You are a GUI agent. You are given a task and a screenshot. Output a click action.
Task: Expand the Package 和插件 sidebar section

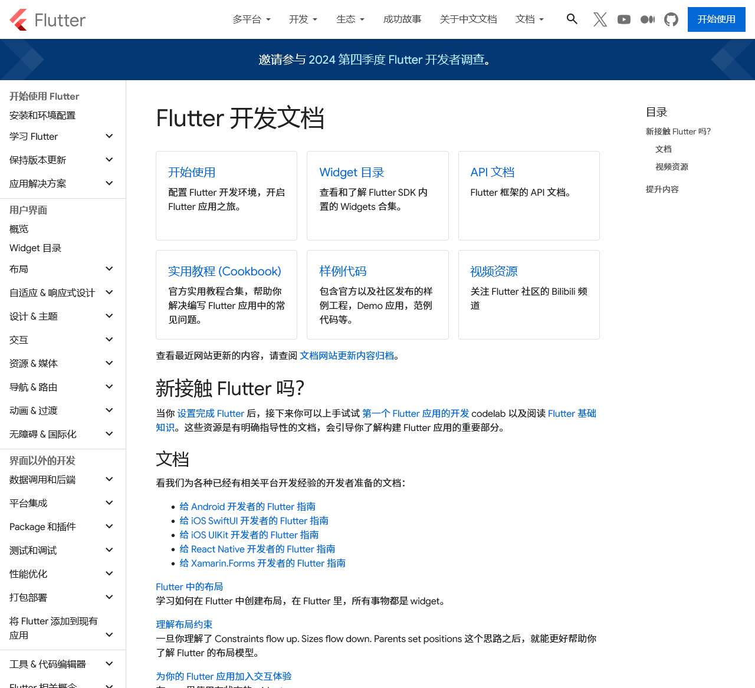tap(62, 526)
